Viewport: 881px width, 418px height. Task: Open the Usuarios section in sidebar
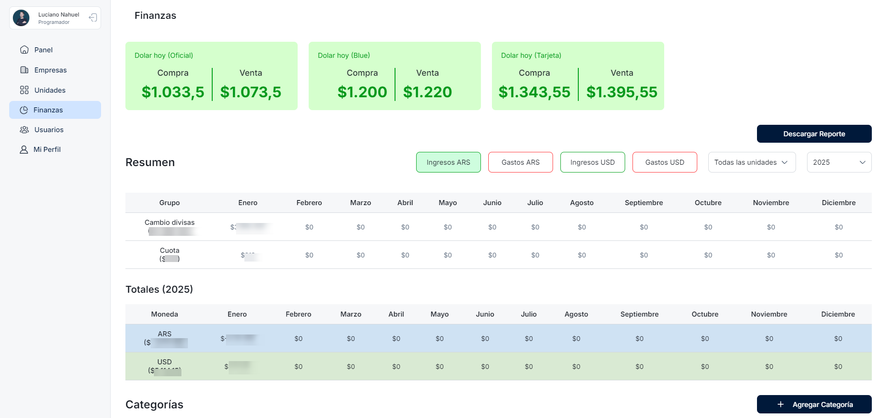click(x=49, y=130)
